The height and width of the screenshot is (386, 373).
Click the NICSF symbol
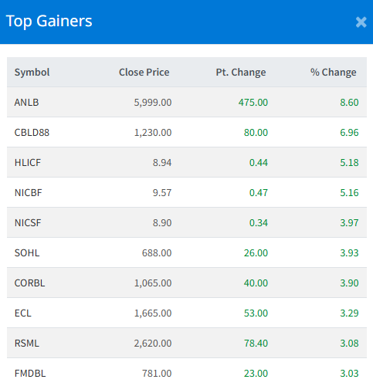(x=28, y=223)
